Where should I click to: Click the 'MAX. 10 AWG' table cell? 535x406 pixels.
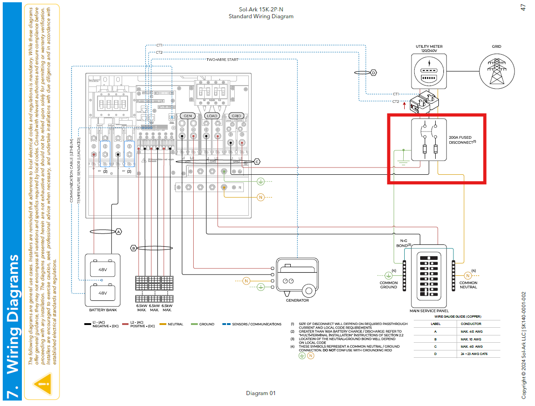(x=471, y=339)
